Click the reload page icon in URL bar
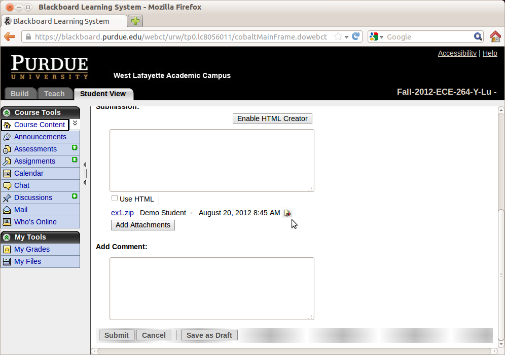505x355 pixels. click(x=356, y=36)
